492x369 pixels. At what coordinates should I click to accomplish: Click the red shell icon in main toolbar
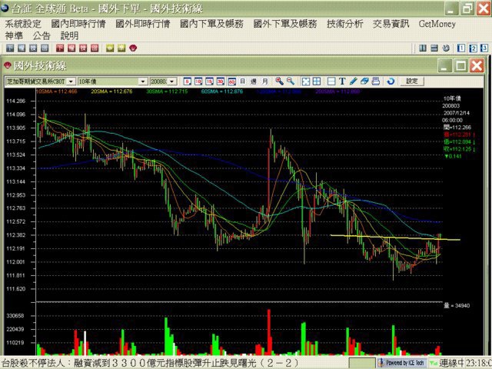click(133, 48)
